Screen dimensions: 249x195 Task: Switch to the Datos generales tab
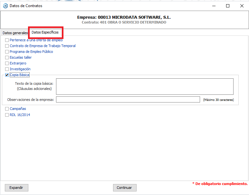coord(15,33)
